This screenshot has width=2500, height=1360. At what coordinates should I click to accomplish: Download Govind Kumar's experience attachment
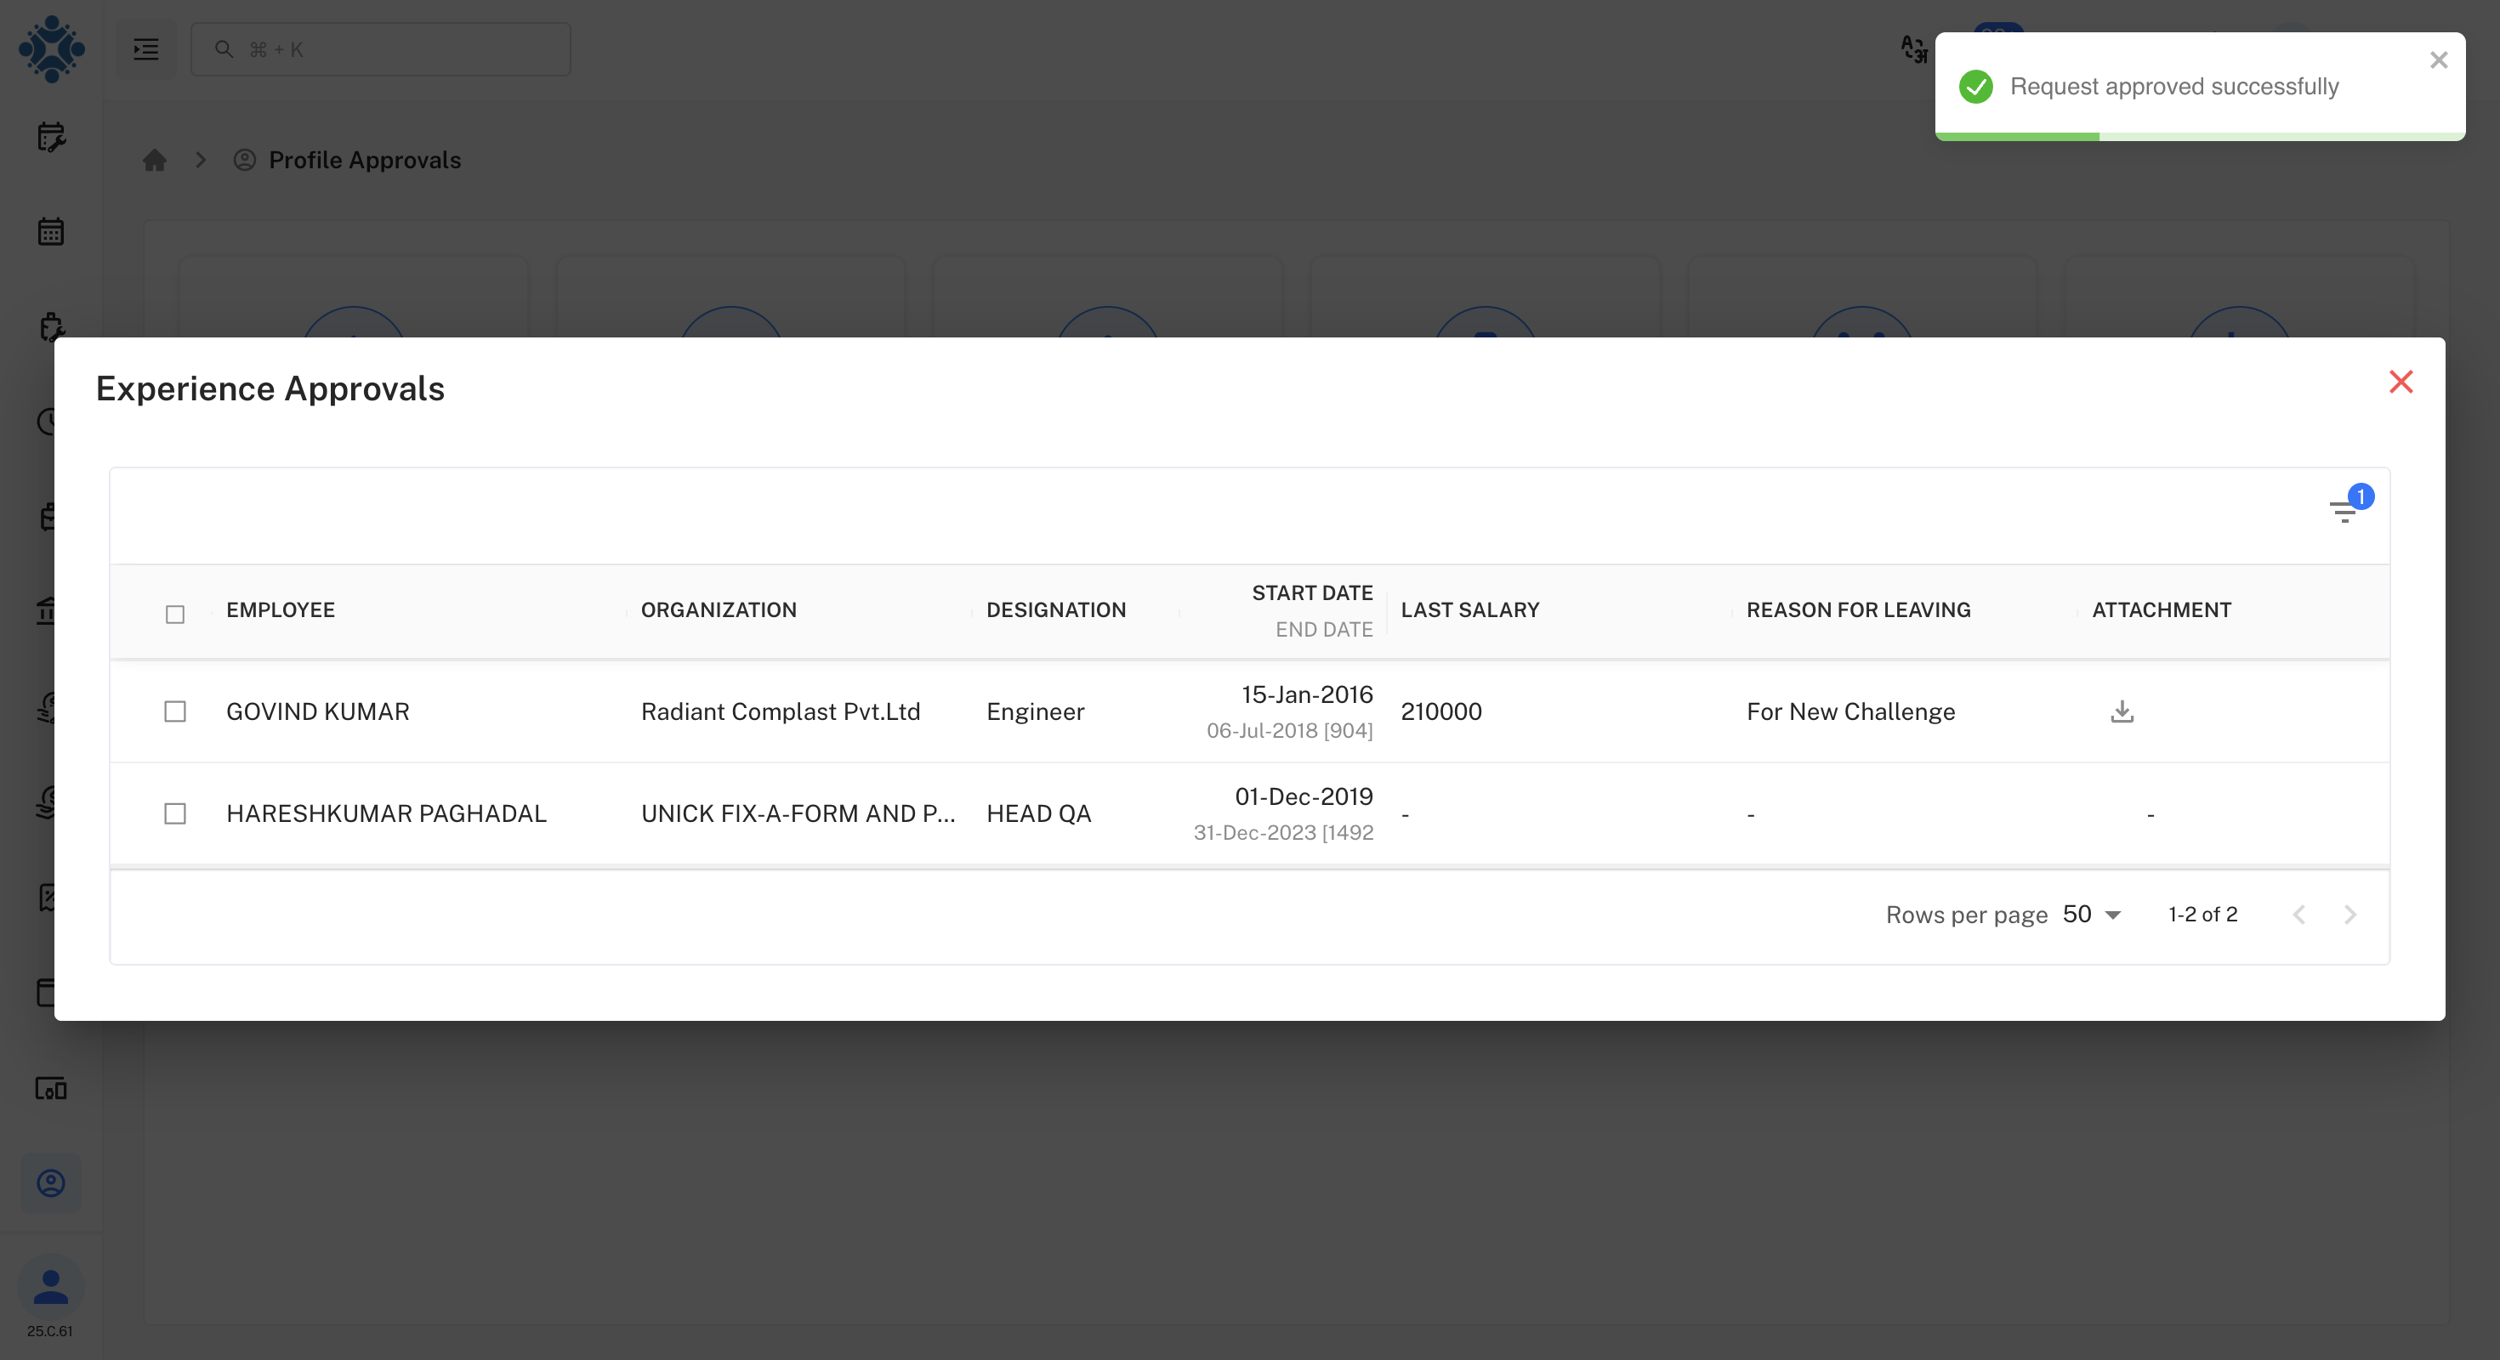2122,712
